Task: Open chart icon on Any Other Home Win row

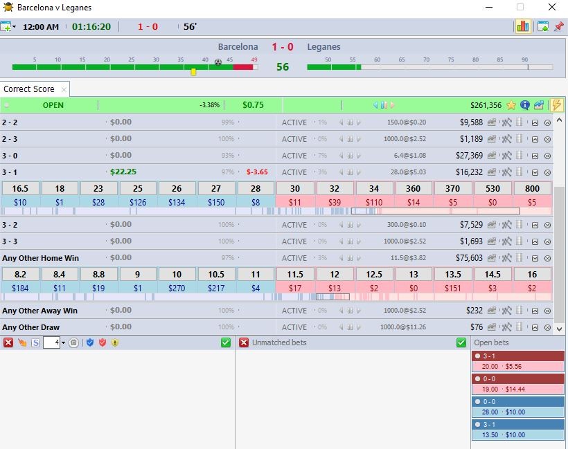Action: coord(492,258)
